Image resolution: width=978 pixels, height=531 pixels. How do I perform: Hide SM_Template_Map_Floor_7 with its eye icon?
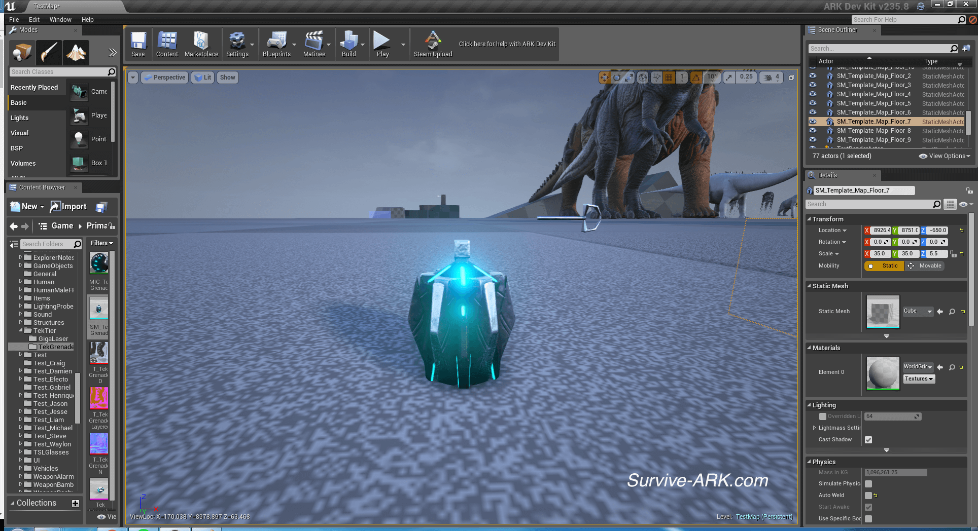(813, 122)
